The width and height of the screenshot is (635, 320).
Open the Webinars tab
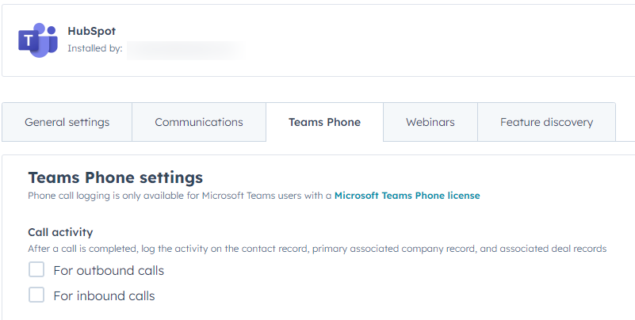coord(430,122)
